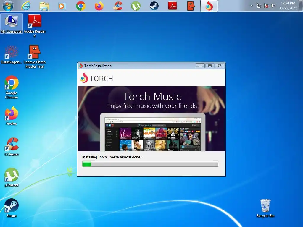The height and width of the screenshot is (227, 303).
Task: Click 'Installing Torch... we're almost done...' text
Action: point(112,157)
